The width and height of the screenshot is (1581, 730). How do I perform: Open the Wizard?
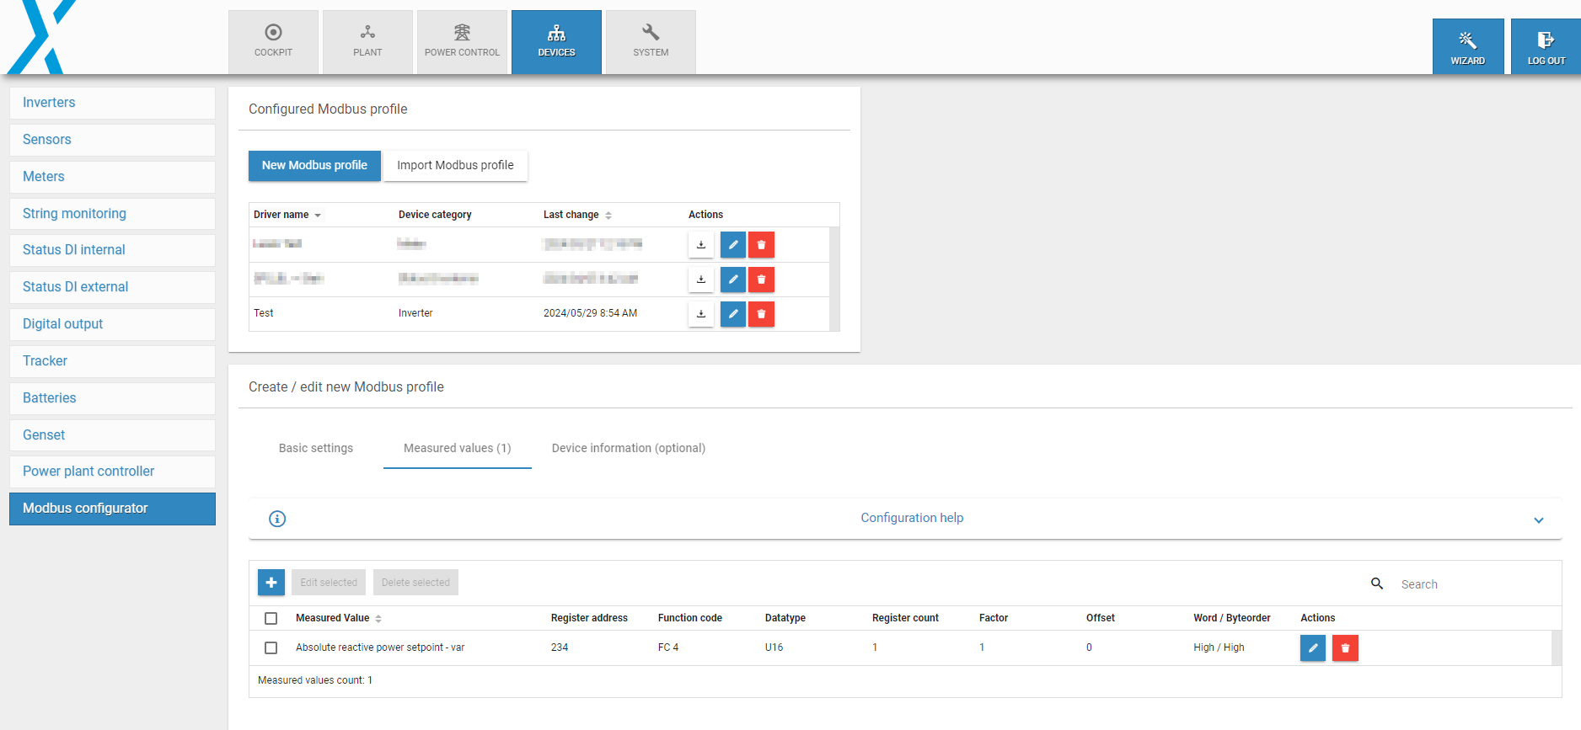click(1467, 46)
